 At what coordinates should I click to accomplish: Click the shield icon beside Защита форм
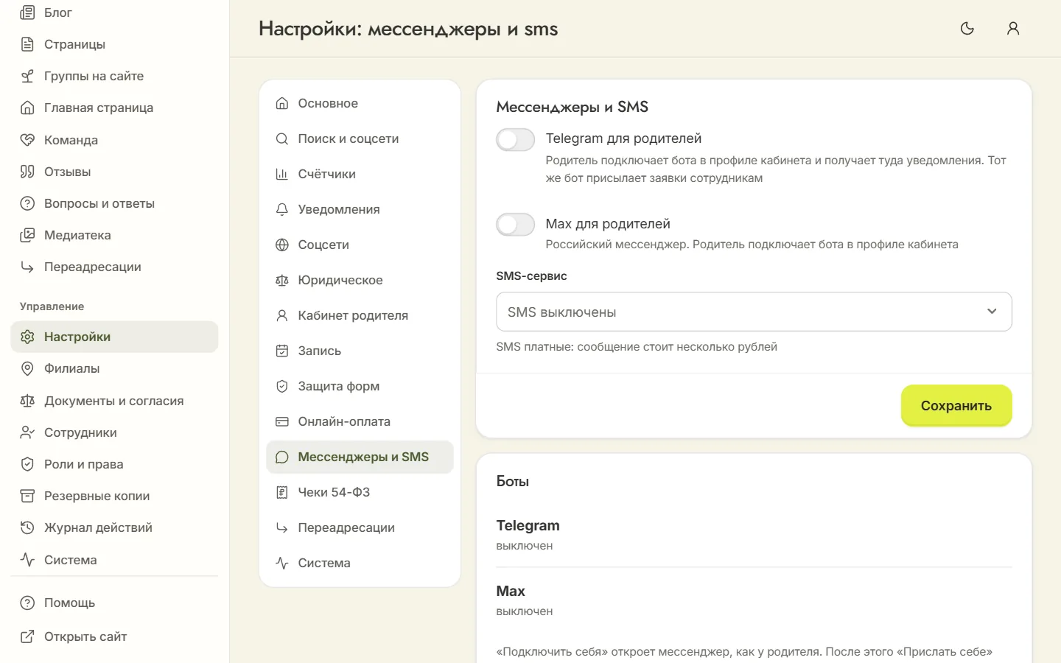click(281, 386)
